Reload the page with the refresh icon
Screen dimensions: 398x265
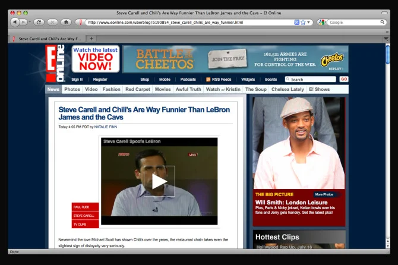pos(39,23)
